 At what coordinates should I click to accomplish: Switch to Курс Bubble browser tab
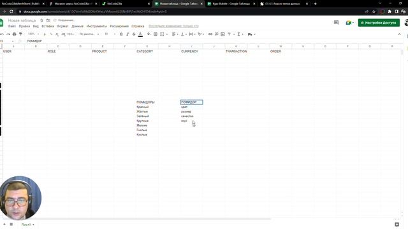pos(231,4)
